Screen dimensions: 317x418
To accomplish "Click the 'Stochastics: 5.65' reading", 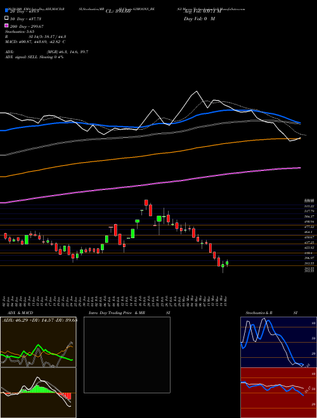I will coord(20,32).
